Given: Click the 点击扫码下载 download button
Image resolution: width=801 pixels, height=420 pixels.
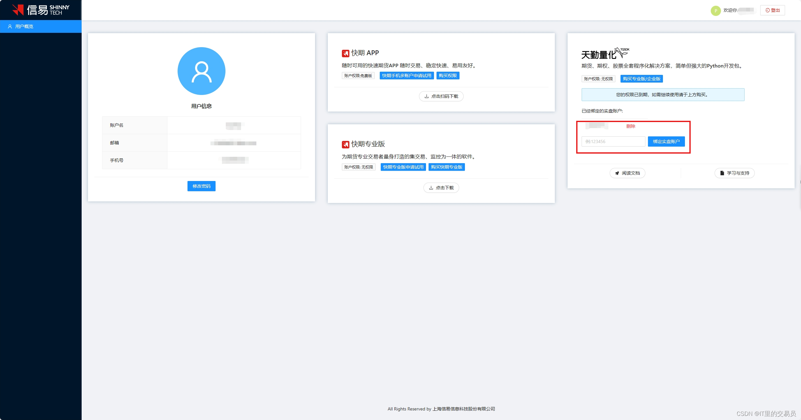Looking at the screenshot, I should (x=441, y=96).
